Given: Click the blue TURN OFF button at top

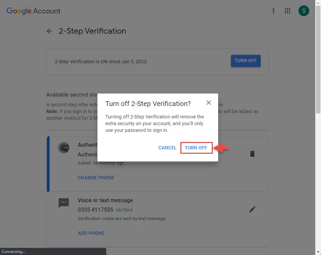Looking at the screenshot, I should [246, 61].
